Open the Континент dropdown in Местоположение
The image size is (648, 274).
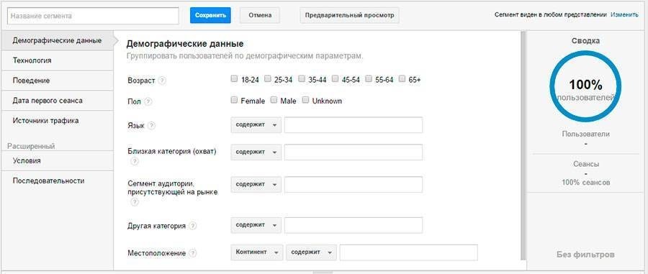257,252
